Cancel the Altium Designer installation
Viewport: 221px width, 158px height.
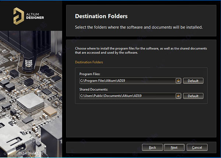[197, 147]
